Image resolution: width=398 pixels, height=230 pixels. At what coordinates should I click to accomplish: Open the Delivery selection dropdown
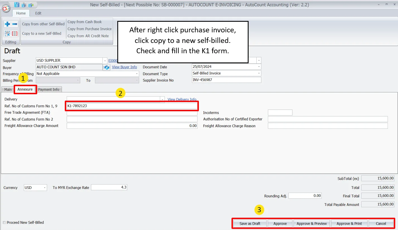coord(162,99)
